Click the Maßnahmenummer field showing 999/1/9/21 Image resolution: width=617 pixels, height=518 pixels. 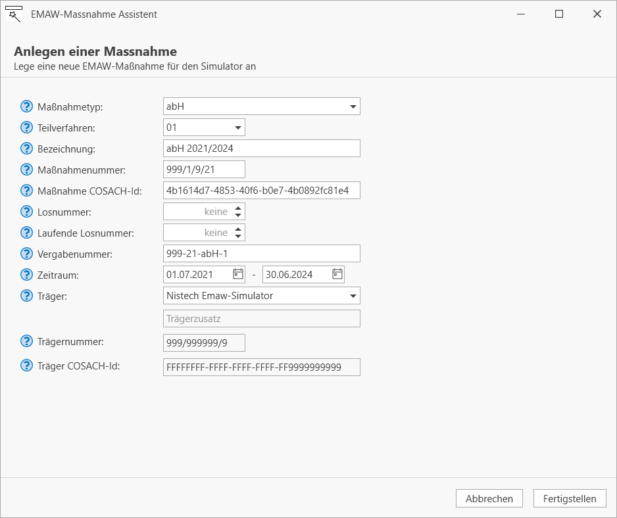(204, 170)
